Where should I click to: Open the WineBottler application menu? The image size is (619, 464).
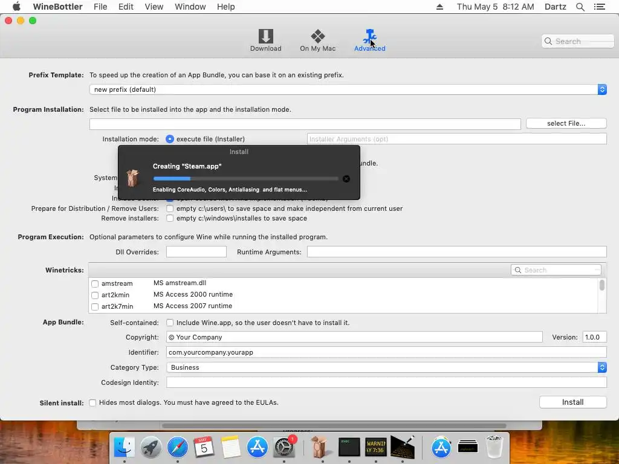pyautogui.click(x=57, y=7)
